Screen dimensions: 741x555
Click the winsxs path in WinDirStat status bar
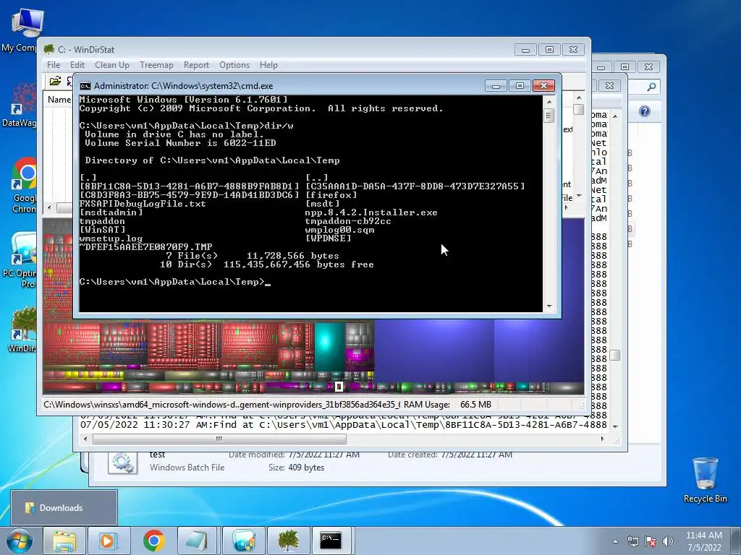(221, 405)
